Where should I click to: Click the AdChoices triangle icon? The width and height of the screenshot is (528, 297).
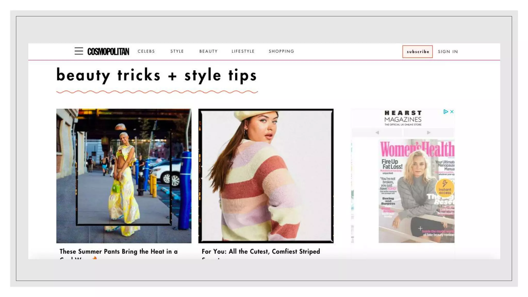[x=445, y=112]
